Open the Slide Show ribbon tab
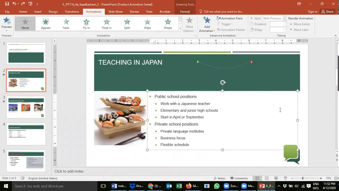The image size is (339, 191). coord(115,12)
